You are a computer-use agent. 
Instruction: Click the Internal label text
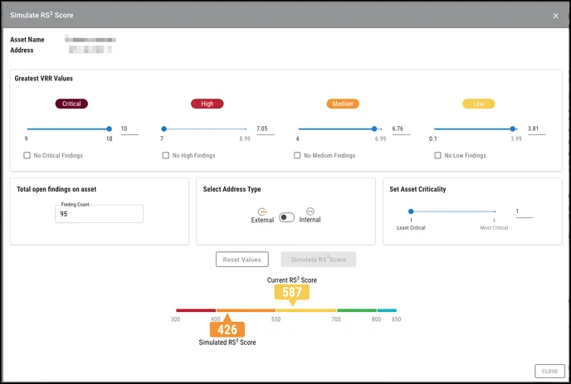(x=310, y=220)
